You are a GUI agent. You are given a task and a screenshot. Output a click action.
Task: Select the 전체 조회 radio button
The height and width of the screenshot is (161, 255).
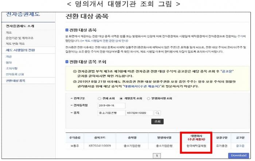99,98
